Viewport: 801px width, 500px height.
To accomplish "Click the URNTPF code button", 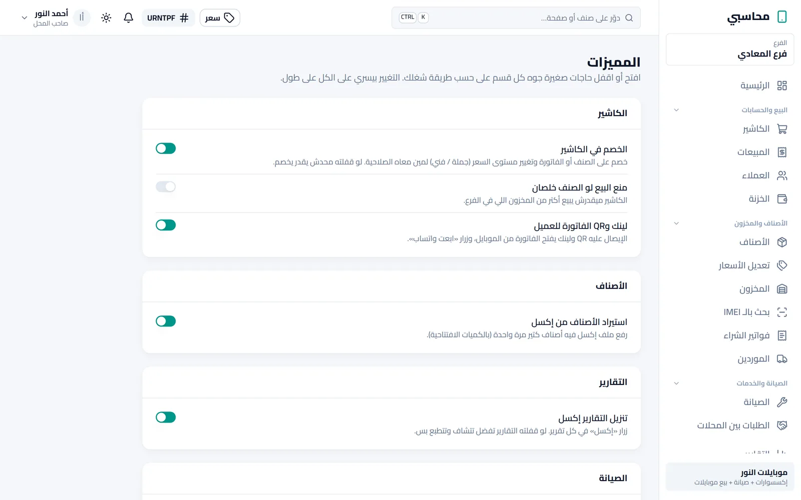I will pos(168,18).
